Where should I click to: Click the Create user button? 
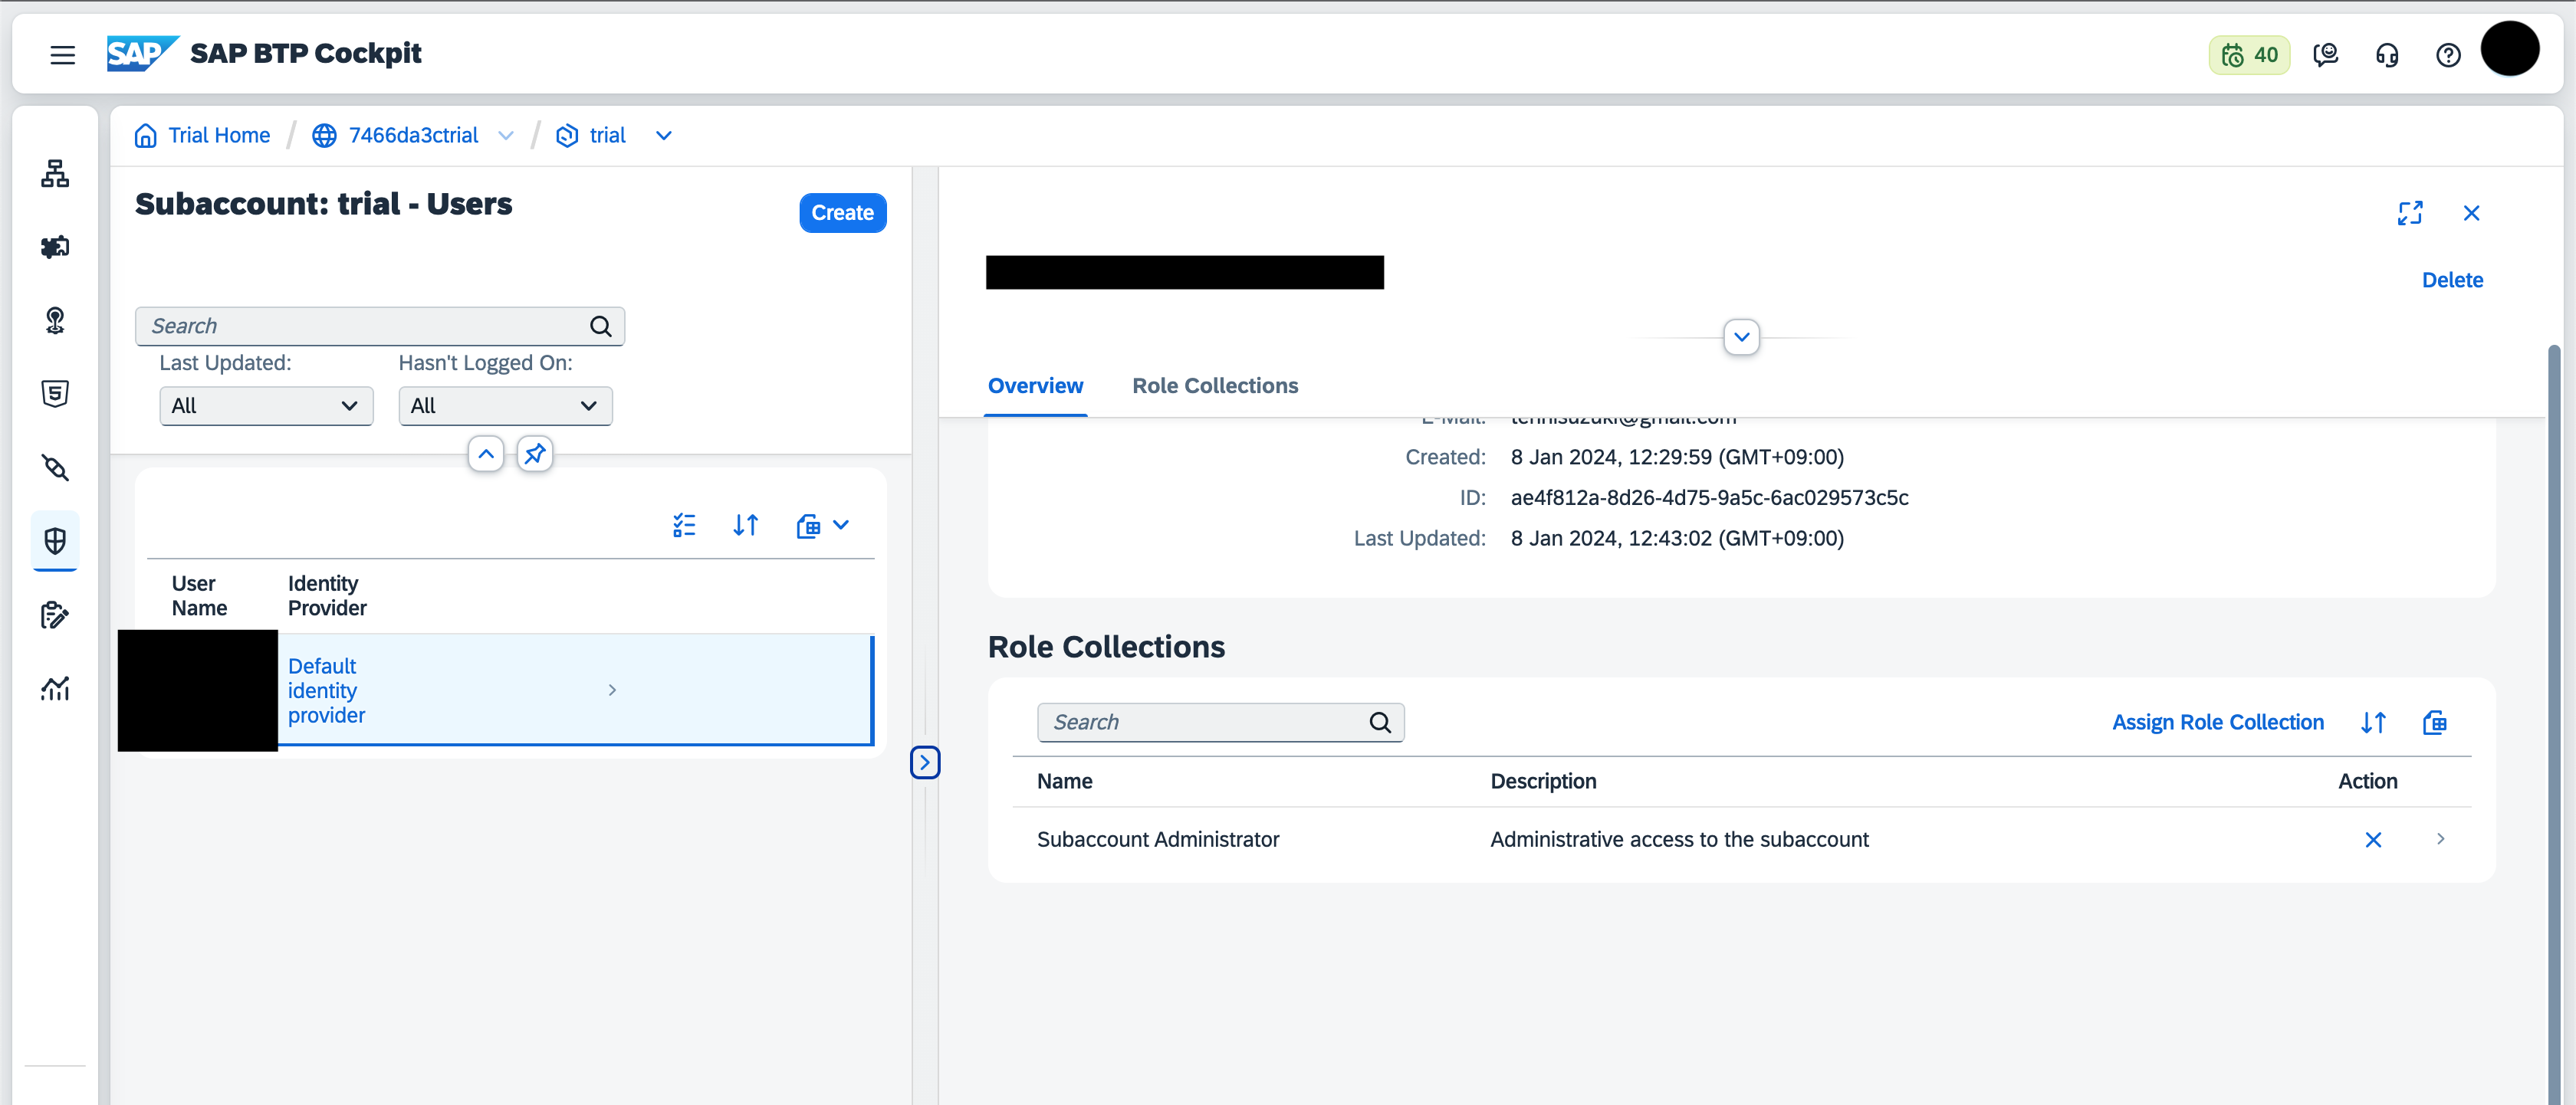(x=842, y=213)
